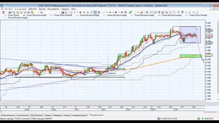Click the blue shaded rectangle on chart
Screen dimensions: 219x123
(190, 35)
